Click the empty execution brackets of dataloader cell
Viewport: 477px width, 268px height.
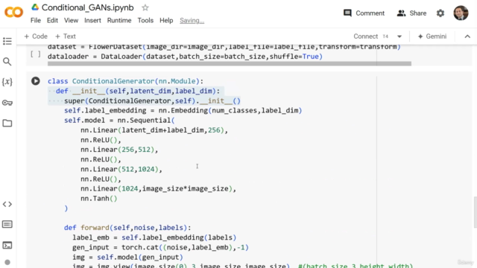click(x=36, y=54)
